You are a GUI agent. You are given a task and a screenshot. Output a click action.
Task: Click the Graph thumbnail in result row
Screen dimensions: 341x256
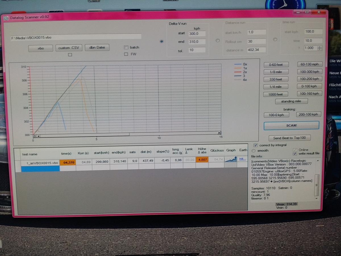(x=231, y=159)
